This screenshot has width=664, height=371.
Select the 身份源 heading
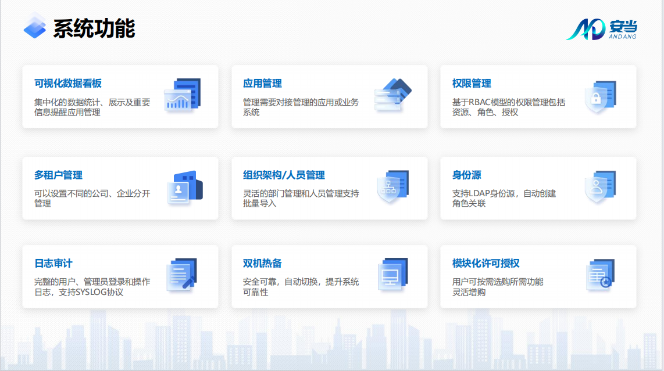pos(466,175)
